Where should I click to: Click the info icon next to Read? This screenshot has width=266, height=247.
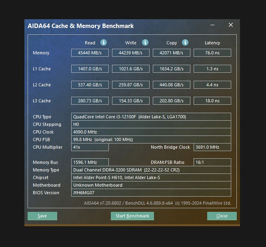pos(104,42)
